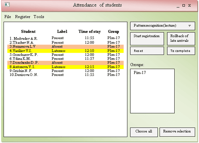Click Medvedev's group PIm-17 cell
199x143 pixels.
(x=113, y=38)
